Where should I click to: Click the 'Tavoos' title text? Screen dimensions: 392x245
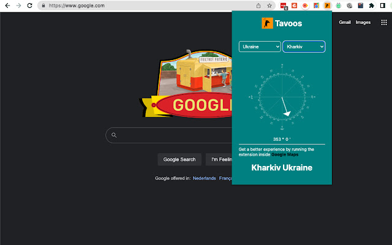pyautogui.click(x=288, y=23)
